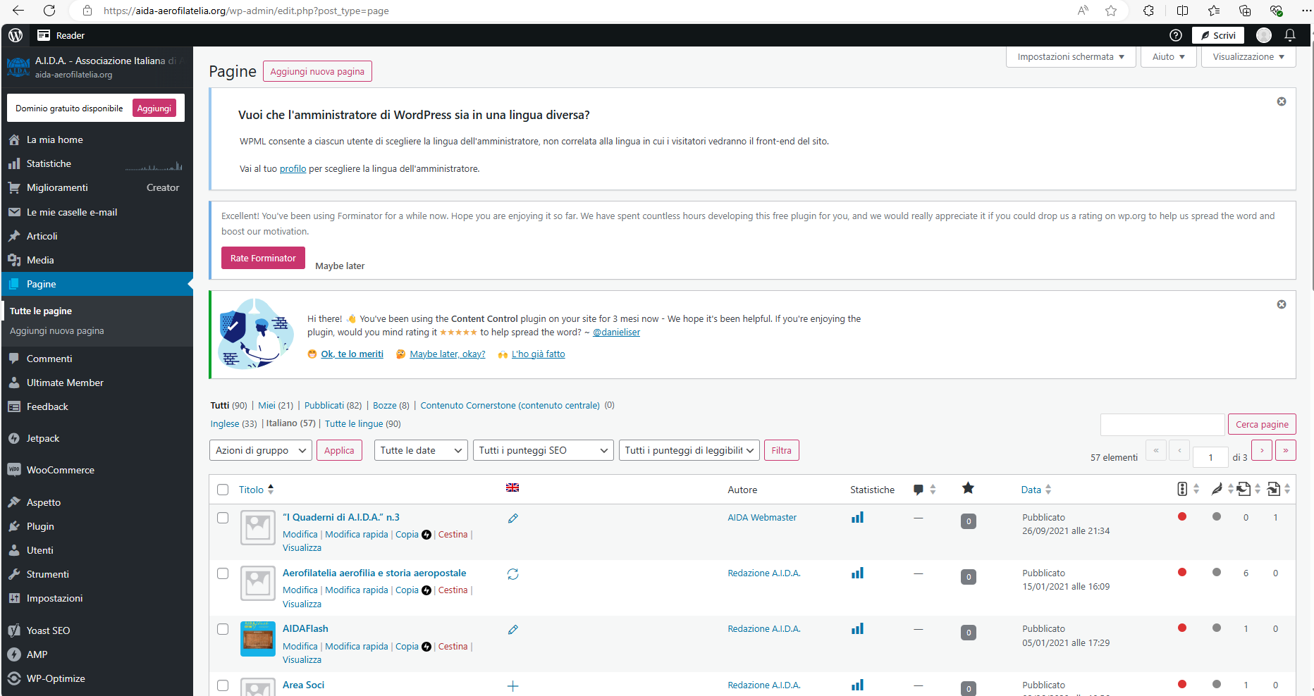The width and height of the screenshot is (1314, 696).
Task: View statistics for Quaderni n.3 page
Action: [857, 518]
